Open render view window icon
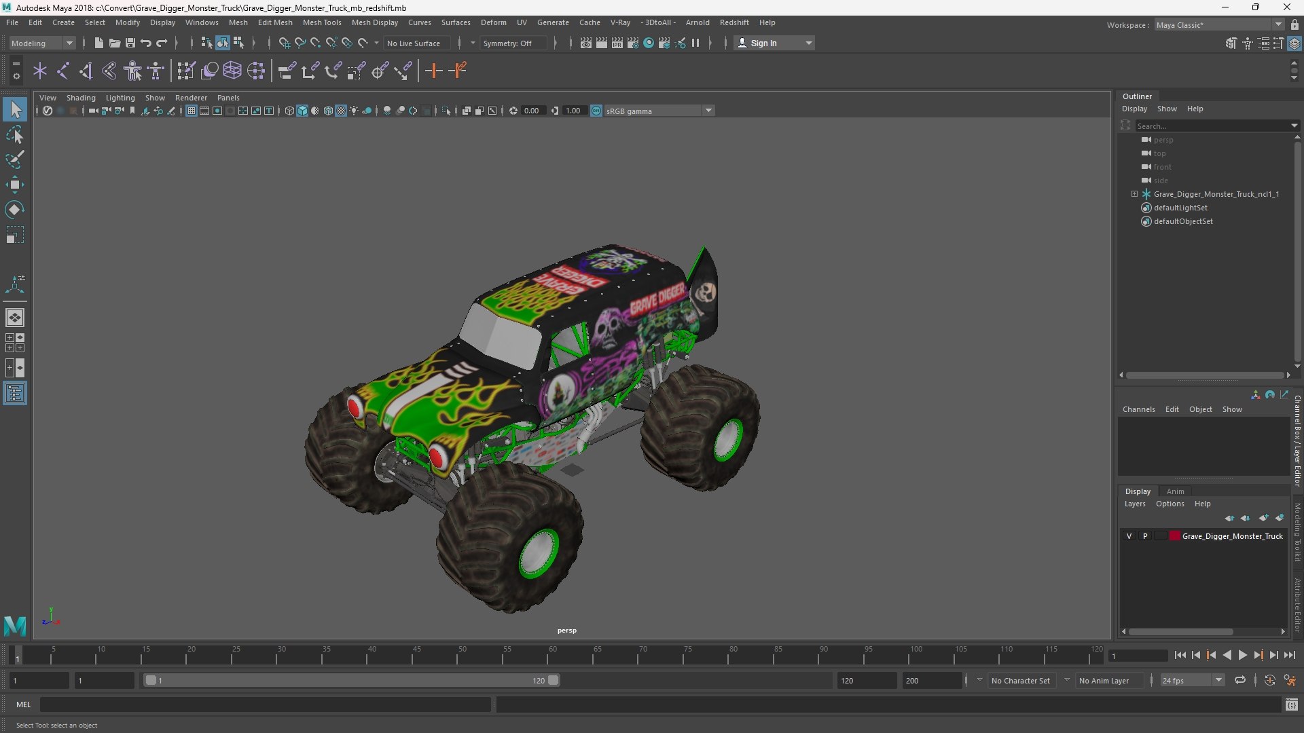Viewport: 1304px width, 733px height. [x=585, y=43]
